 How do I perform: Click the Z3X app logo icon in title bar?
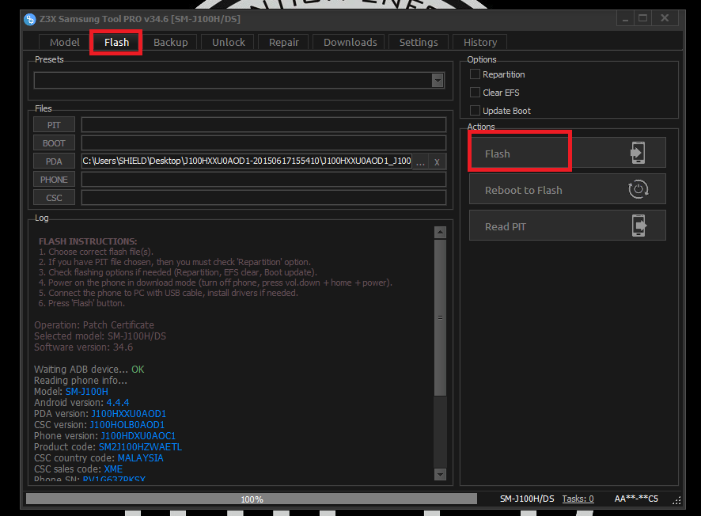click(30, 19)
